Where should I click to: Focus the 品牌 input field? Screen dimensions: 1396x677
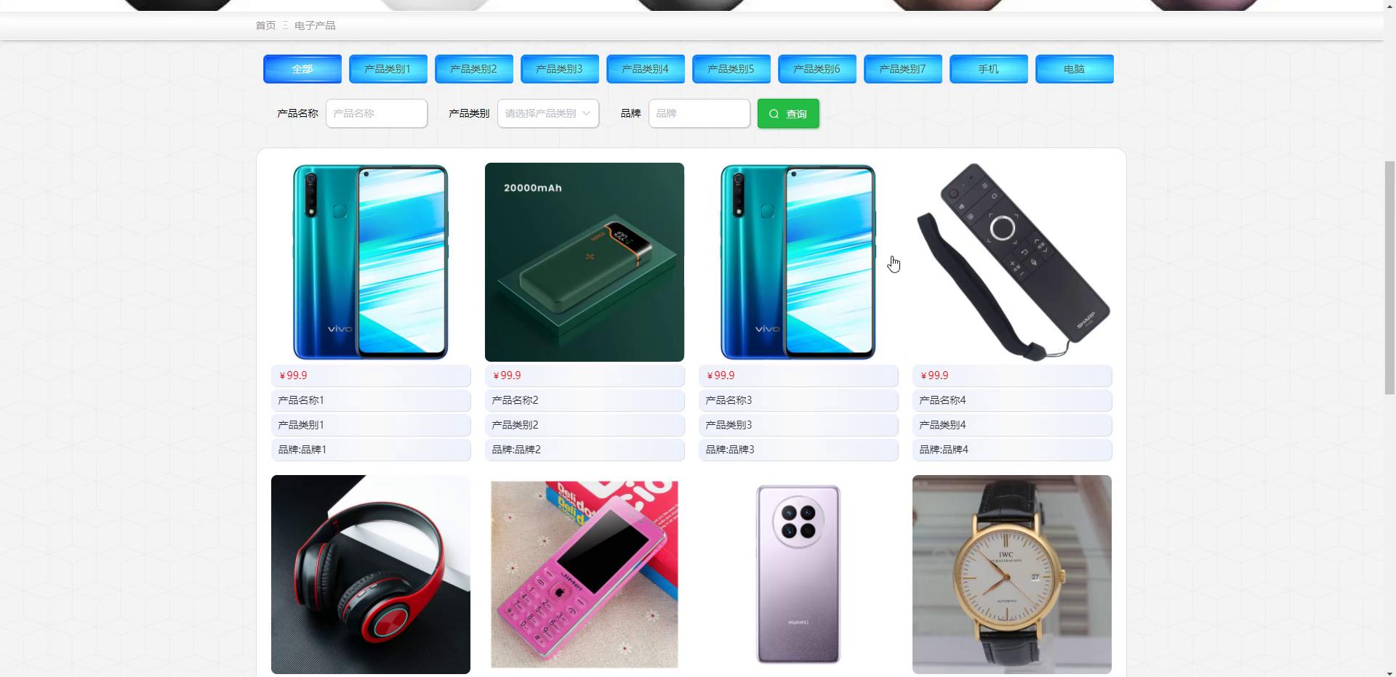(x=699, y=113)
